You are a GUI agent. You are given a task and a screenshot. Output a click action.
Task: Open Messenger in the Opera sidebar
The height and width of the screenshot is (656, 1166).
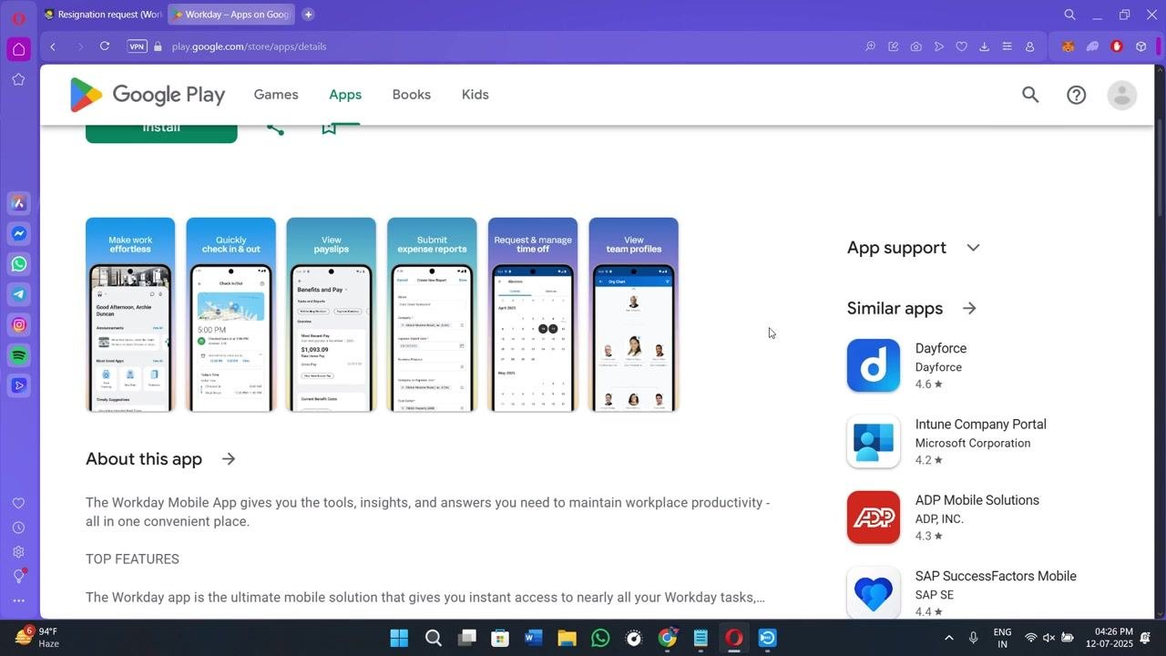click(19, 234)
